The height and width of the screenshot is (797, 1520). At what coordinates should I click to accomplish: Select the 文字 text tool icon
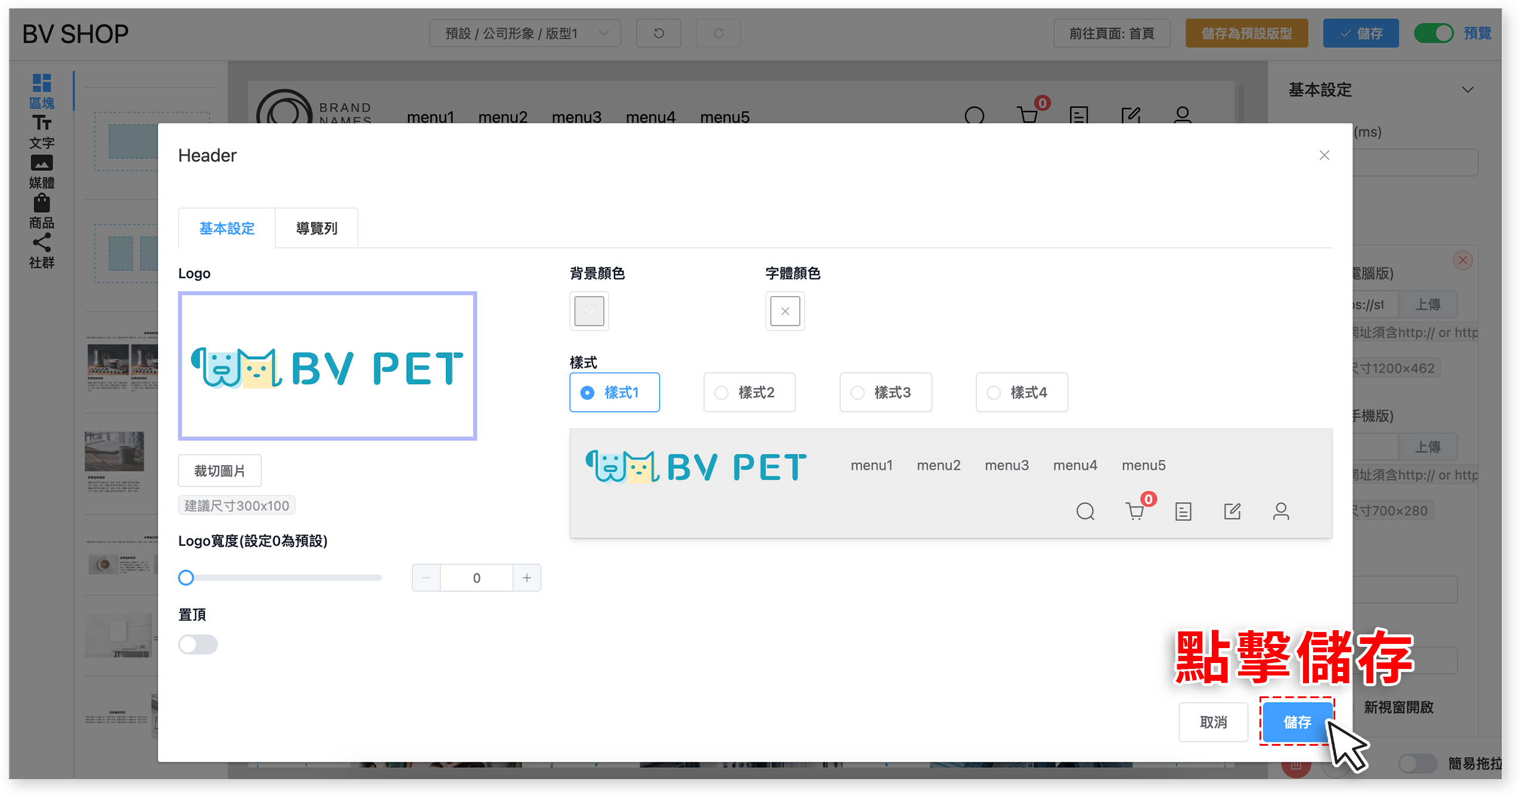[41, 131]
